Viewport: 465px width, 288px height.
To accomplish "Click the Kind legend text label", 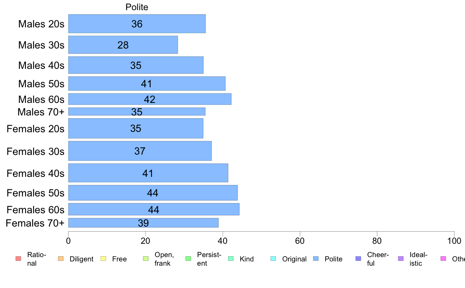I will tap(247, 259).
